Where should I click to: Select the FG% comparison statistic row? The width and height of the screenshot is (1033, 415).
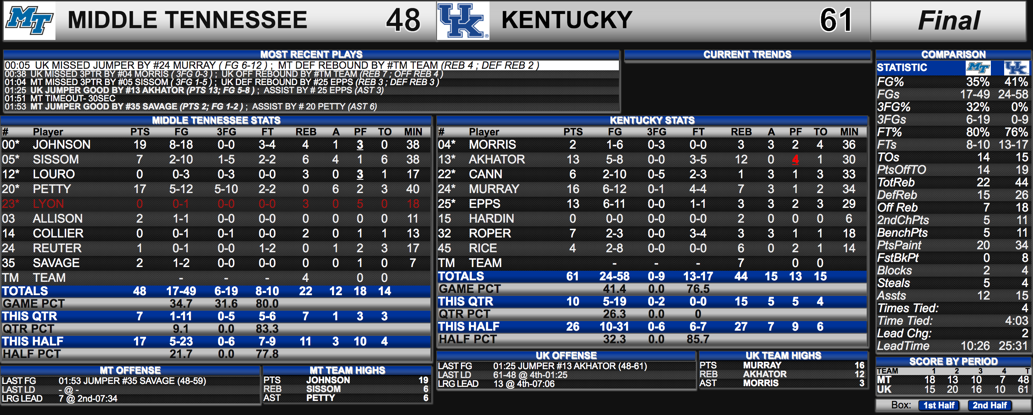point(953,82)
